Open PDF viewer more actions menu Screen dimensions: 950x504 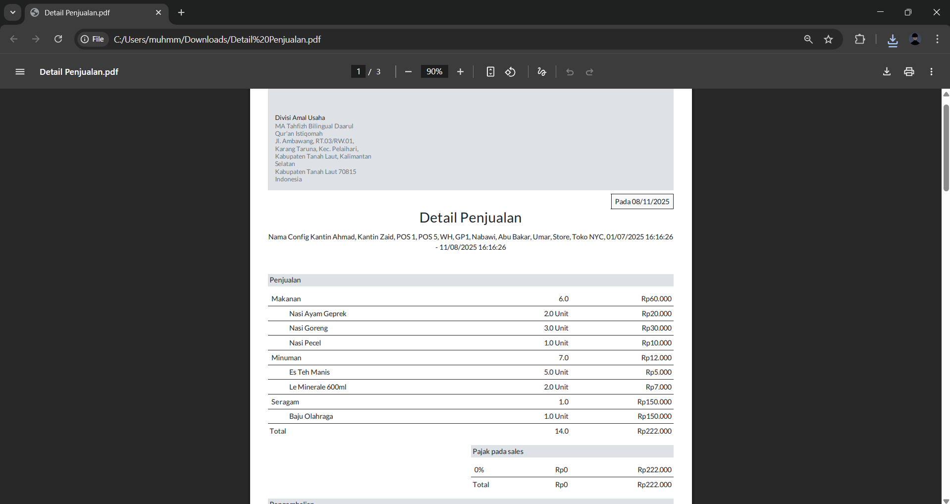point(931,72)
